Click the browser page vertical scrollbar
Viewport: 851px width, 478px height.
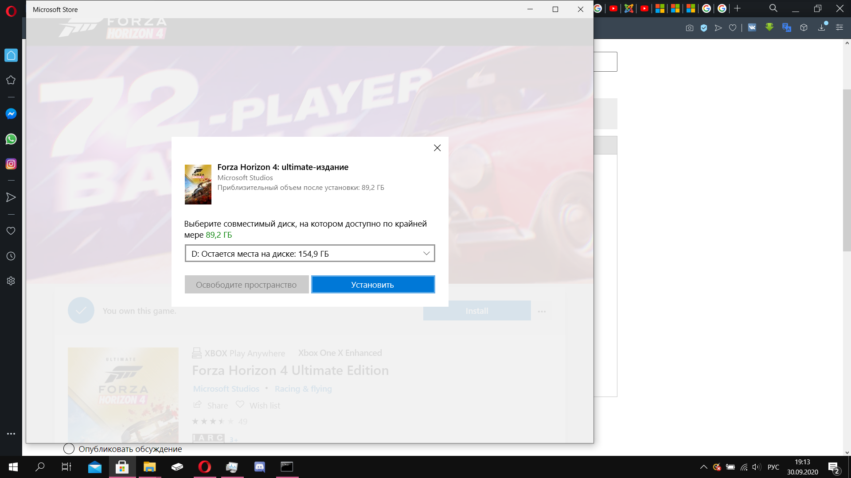(x=847, y=170)
